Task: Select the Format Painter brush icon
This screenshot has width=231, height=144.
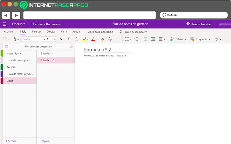Action: (103, 39)
